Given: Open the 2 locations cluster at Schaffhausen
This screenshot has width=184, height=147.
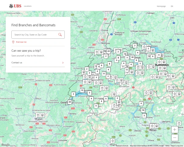Looking at the screenshot, I should 135,46.
